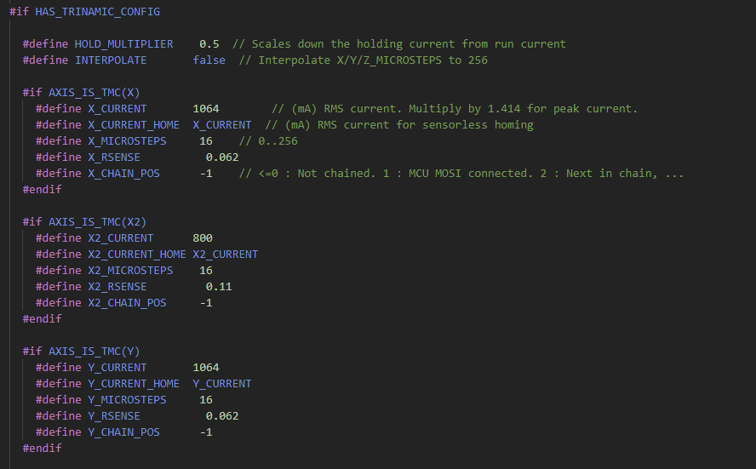Image resolution: width=756 pixels, height=469 pixels.
Task: Click the Y_CHAIN_POS macro name
Action: (124, 432)
